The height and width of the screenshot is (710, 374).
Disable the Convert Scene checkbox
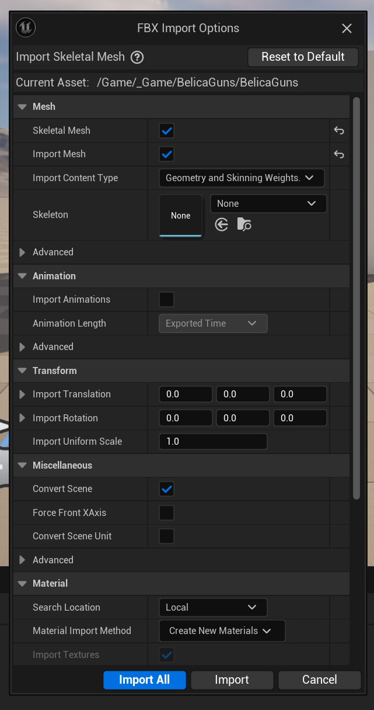(x=167, y=489)
